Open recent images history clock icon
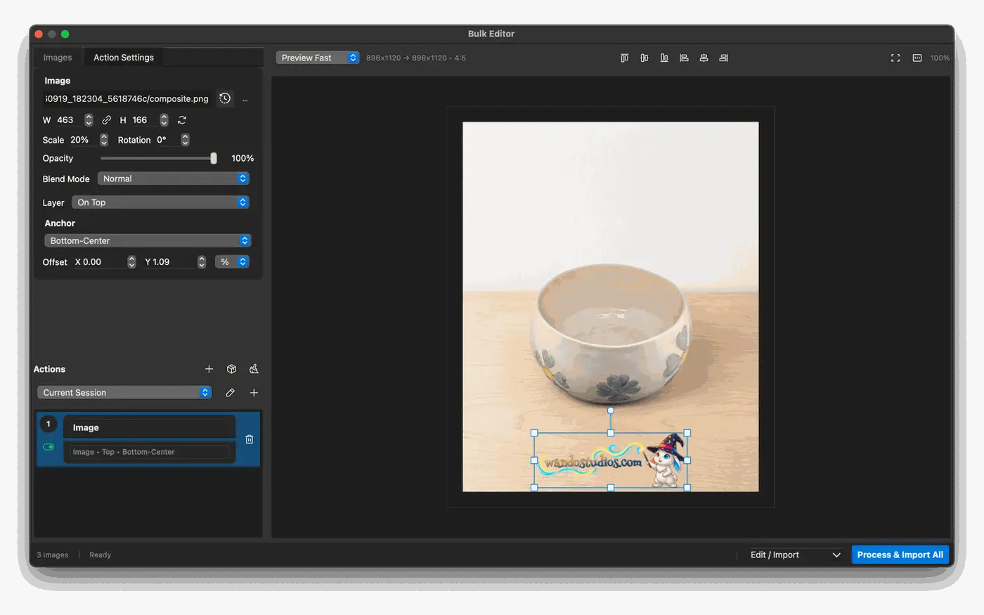 (225, 98)
